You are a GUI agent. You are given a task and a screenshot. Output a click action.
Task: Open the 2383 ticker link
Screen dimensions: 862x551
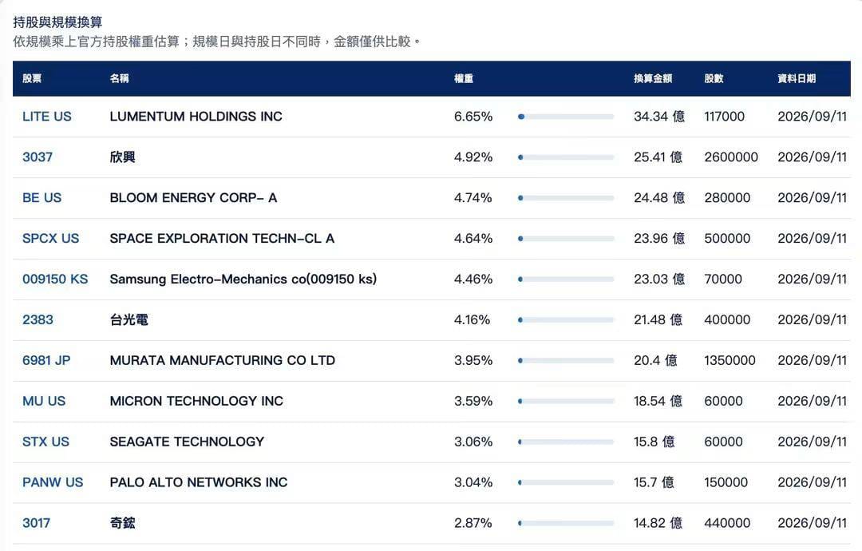pos(38,320)
